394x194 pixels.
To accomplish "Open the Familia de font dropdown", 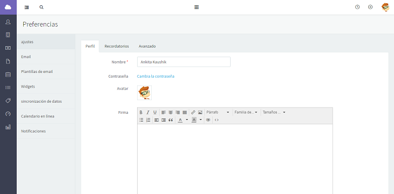I will [246, 112].
